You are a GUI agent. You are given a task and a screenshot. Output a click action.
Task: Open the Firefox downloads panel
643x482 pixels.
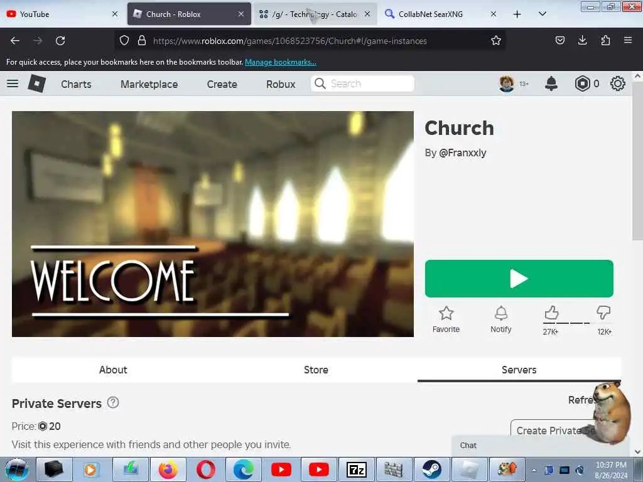582,40
